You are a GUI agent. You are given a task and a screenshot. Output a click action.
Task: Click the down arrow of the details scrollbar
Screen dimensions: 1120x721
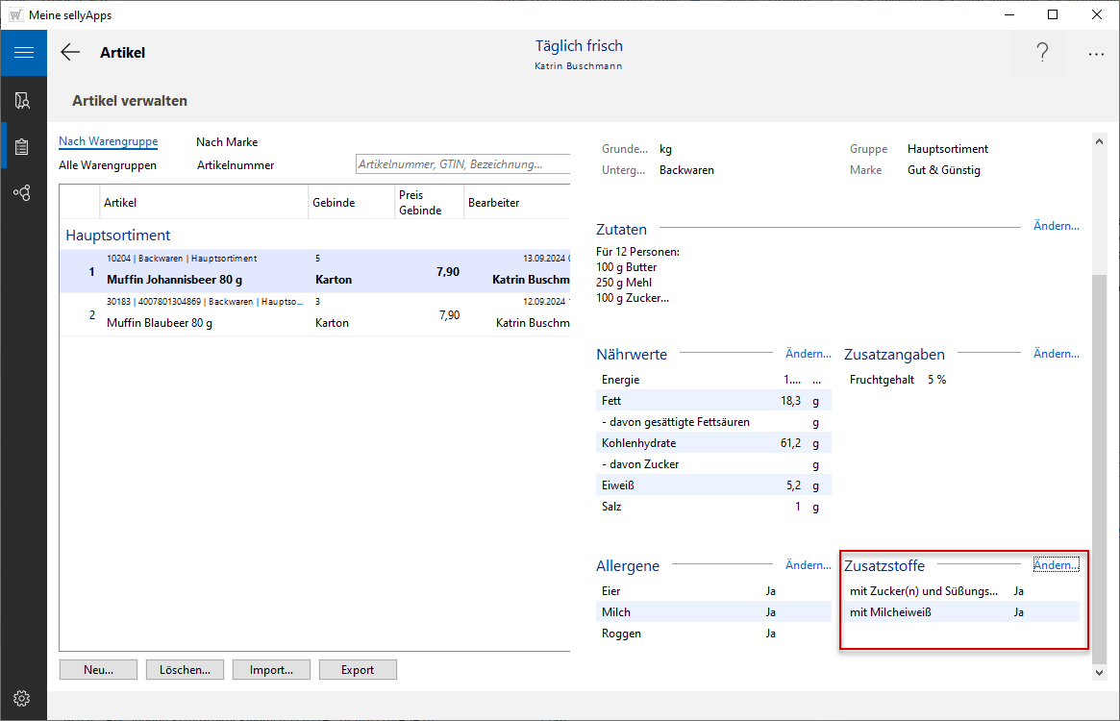(x=1100, y=674)
